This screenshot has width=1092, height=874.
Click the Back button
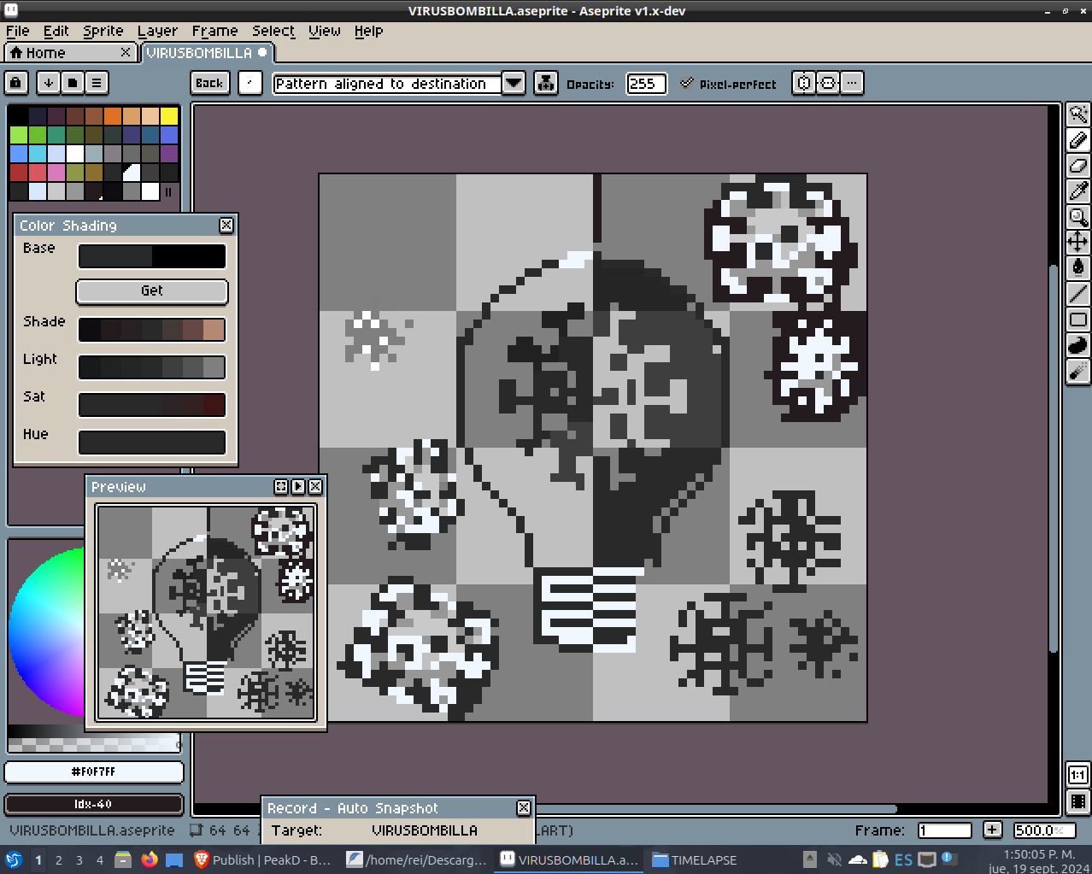point(209,83)
